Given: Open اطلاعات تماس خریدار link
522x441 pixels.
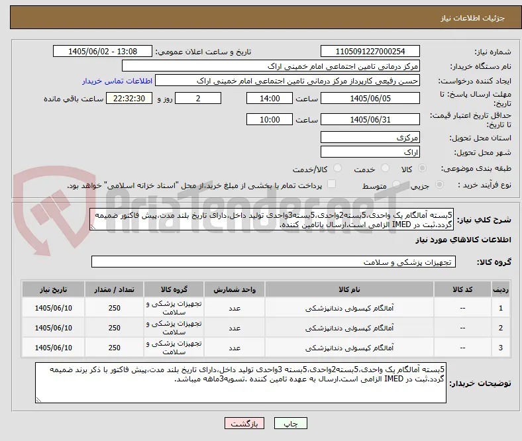Looking at the screenshot, I should coord(117,81).
